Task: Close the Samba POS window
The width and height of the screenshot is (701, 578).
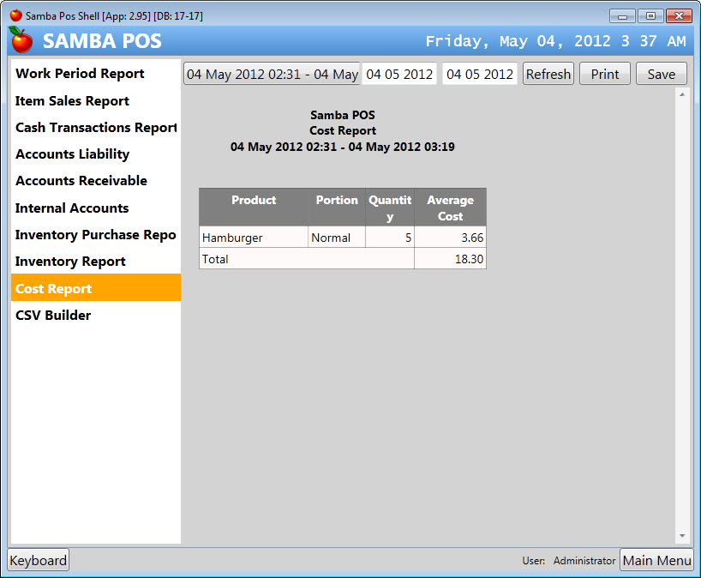Action: (679, 16)
